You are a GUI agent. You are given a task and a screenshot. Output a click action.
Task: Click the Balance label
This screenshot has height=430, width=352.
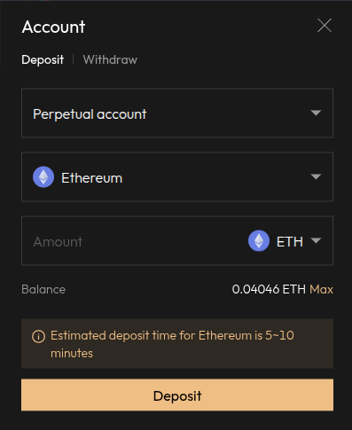(x=43, y=289)
